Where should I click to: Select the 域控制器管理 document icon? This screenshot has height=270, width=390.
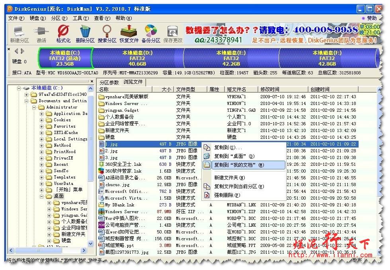pyautogui.click(x=101, y=239)
